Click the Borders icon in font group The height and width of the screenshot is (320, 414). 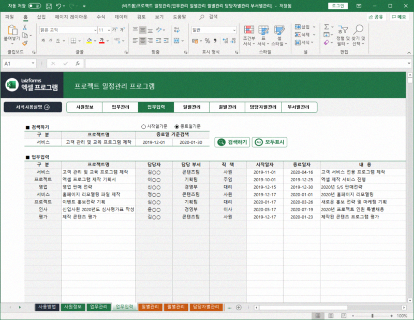pyautogui.click(x=73, y=41)
